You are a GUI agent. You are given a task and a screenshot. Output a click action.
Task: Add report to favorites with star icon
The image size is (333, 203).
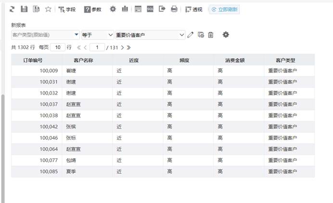48,9
